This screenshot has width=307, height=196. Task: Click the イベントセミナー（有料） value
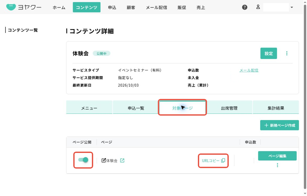tap(141, 70)
